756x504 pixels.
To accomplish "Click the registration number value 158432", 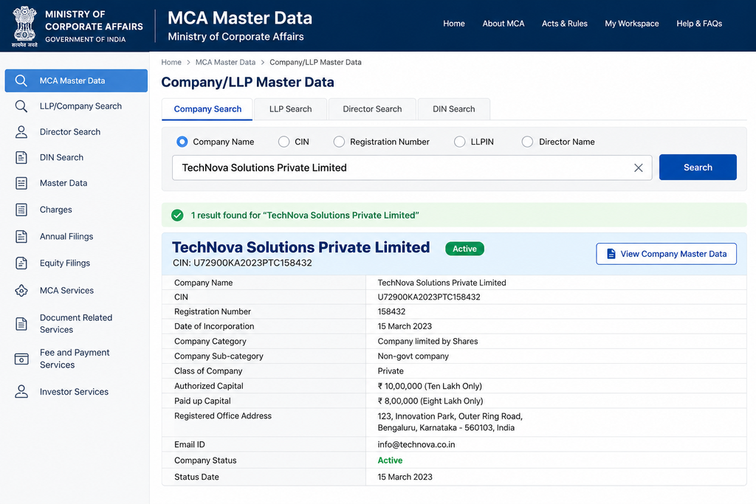I will pos(391,311).
